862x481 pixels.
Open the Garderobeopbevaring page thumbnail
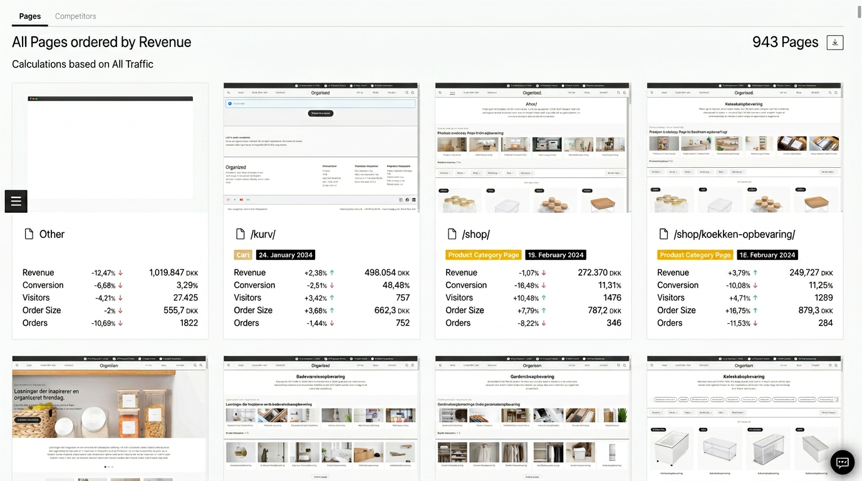pos(533,418)
